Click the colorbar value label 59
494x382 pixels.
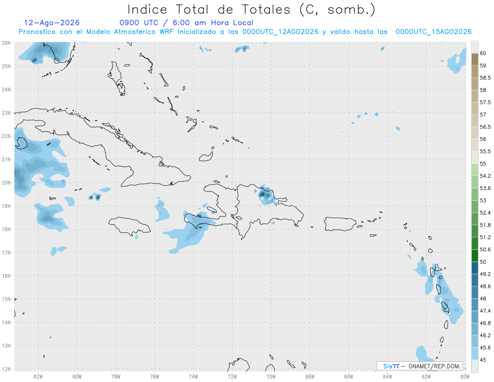pos(483,66)
